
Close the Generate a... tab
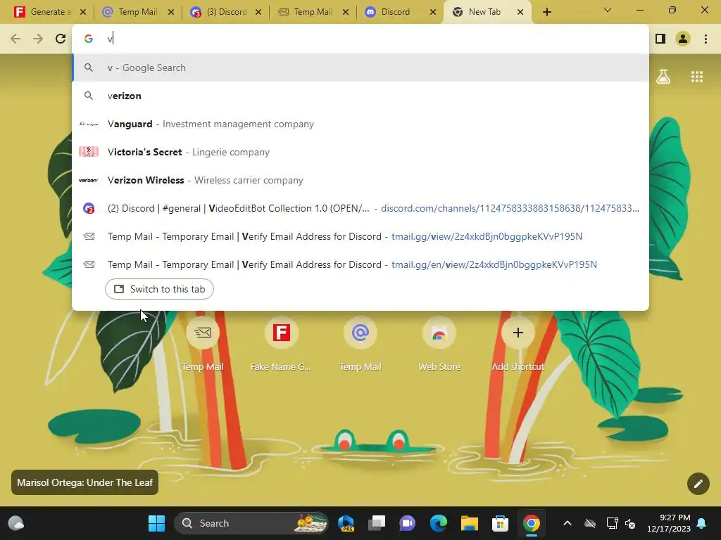pyautogui.click(x=83, y=12)
